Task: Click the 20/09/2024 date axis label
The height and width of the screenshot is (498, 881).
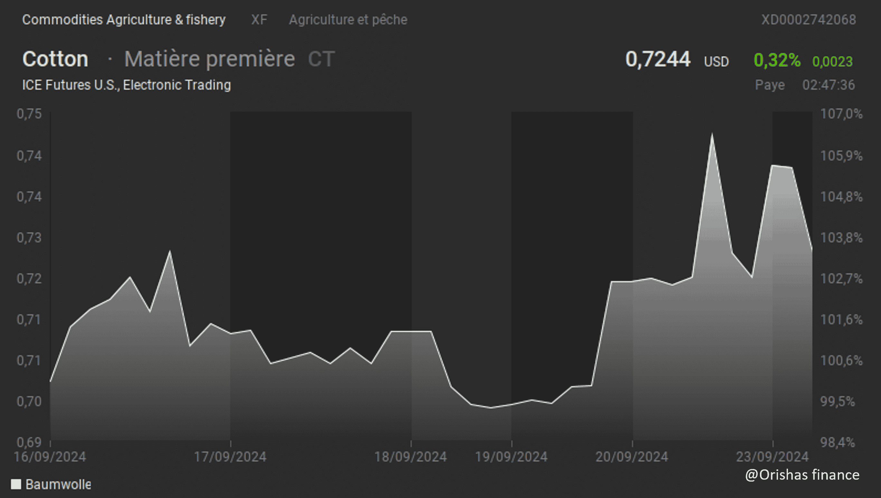Action: pyautogui.click(x=632, y=456)
